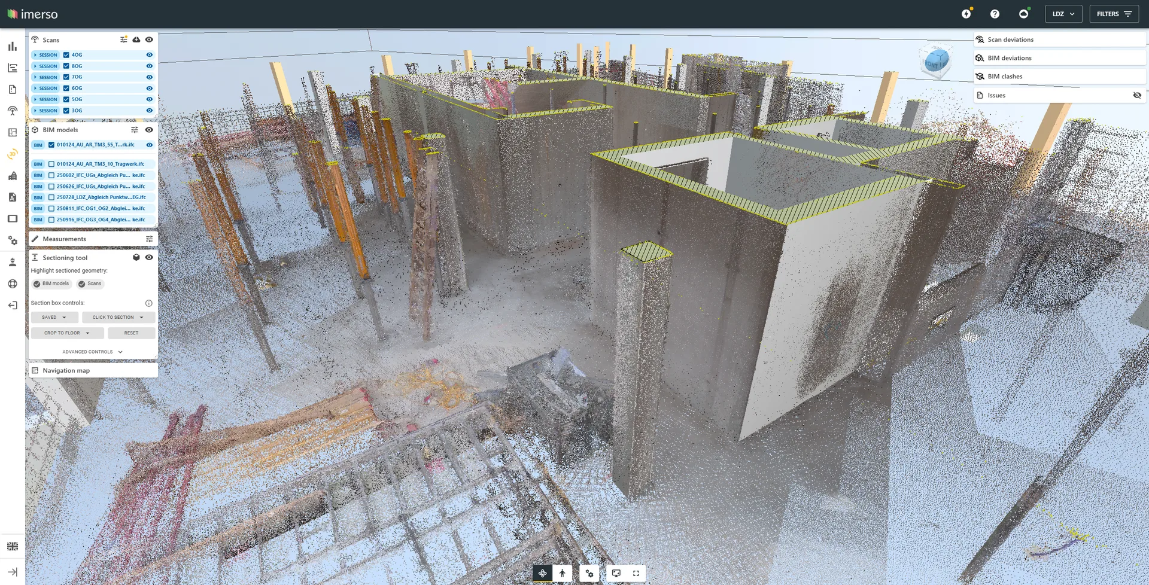Uncheck the 40G scan session checkbox

[x=66, y=55]
